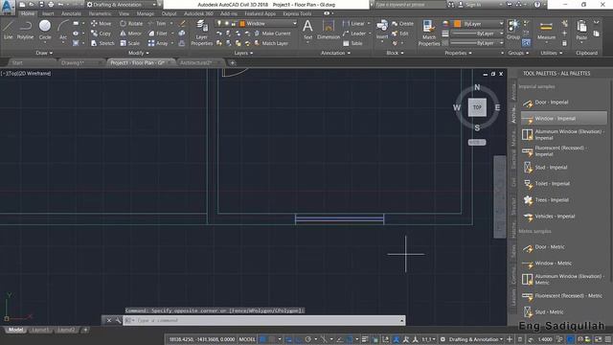This screenshot has width=613, height=345.
Task: Open the AutoCAD application menu
Action: [8, 7]
